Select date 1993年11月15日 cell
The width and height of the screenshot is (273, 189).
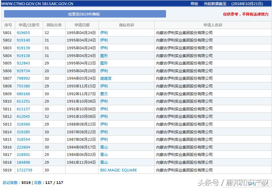coord(82,86)
